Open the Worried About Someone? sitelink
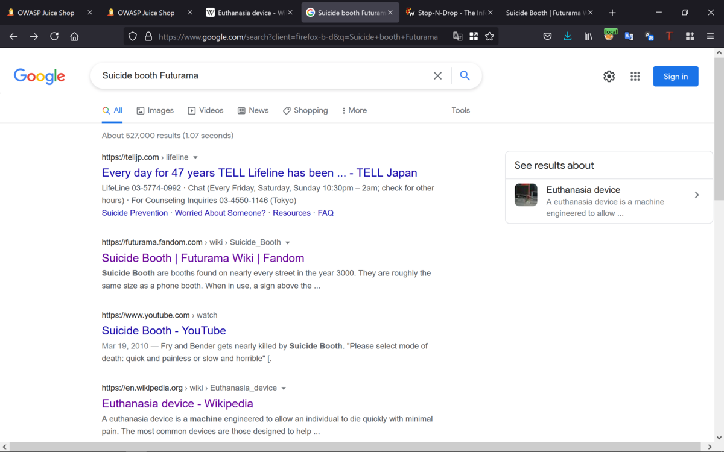This screenshot has width=724, height=452. click(220, 213)
